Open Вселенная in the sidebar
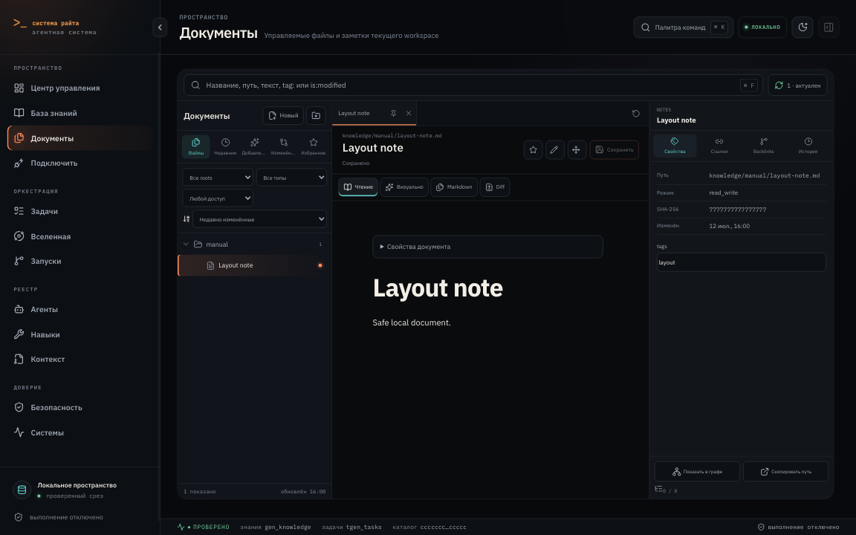The width and height of the screenshot is (856, 535). pyautogui.click(x=80, y=236)
